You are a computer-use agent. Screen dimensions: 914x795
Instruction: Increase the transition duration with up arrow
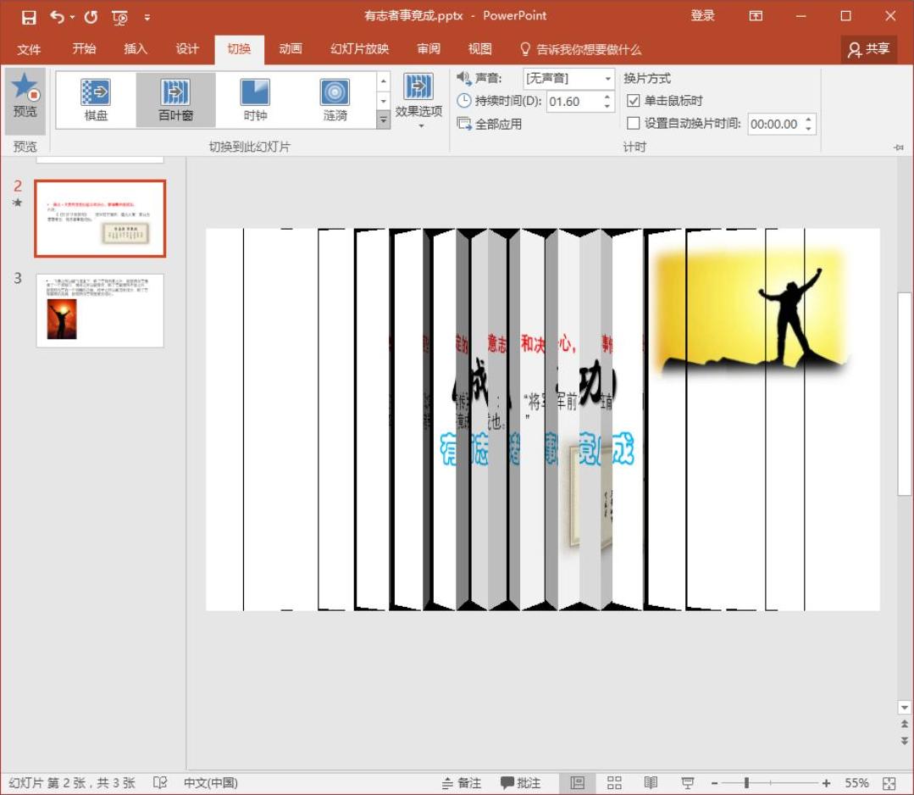click(x=607, y=97)
